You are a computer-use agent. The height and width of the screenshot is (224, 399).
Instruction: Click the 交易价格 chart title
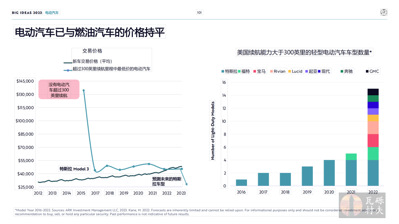click(x=92, y=51)
